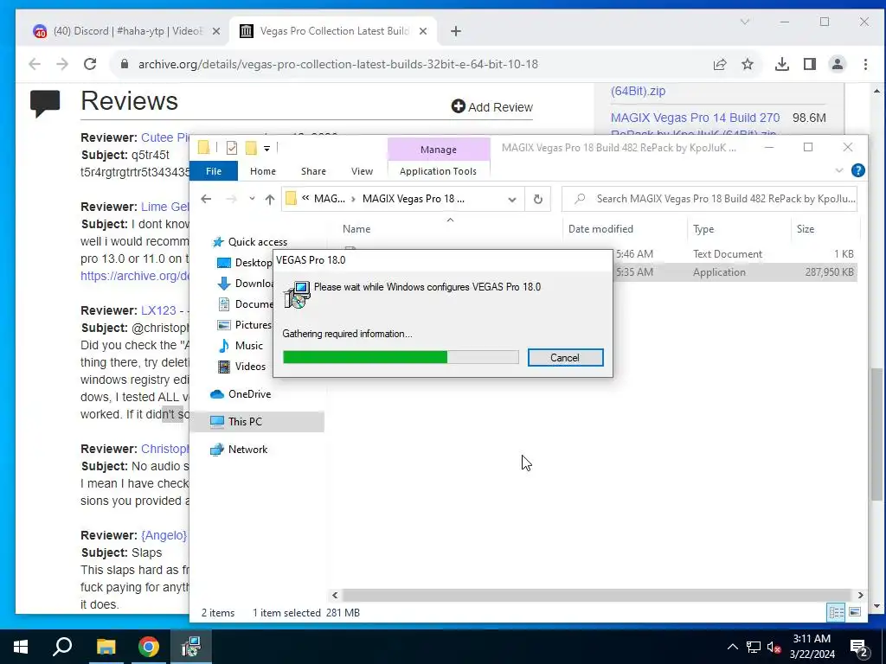Open the notification center icon
This screenshot has width=886, height=664.
858,648
